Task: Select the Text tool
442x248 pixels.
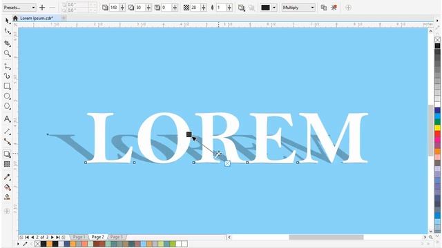Action: point(7,119)
